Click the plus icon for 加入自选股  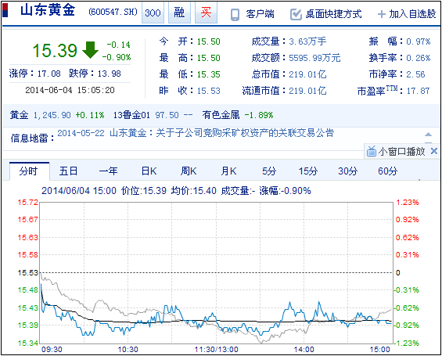tap(382, 14)
